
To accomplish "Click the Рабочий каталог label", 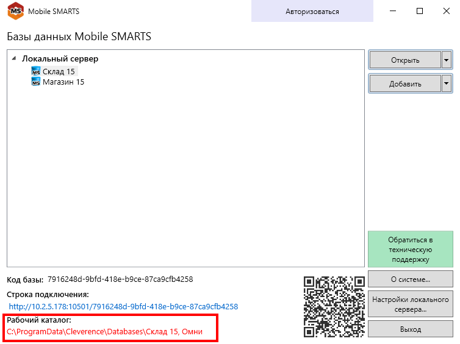I will (x=39, y=320).
